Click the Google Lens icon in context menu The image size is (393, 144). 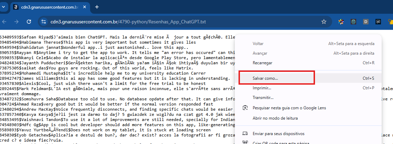(x=245, y=108)
